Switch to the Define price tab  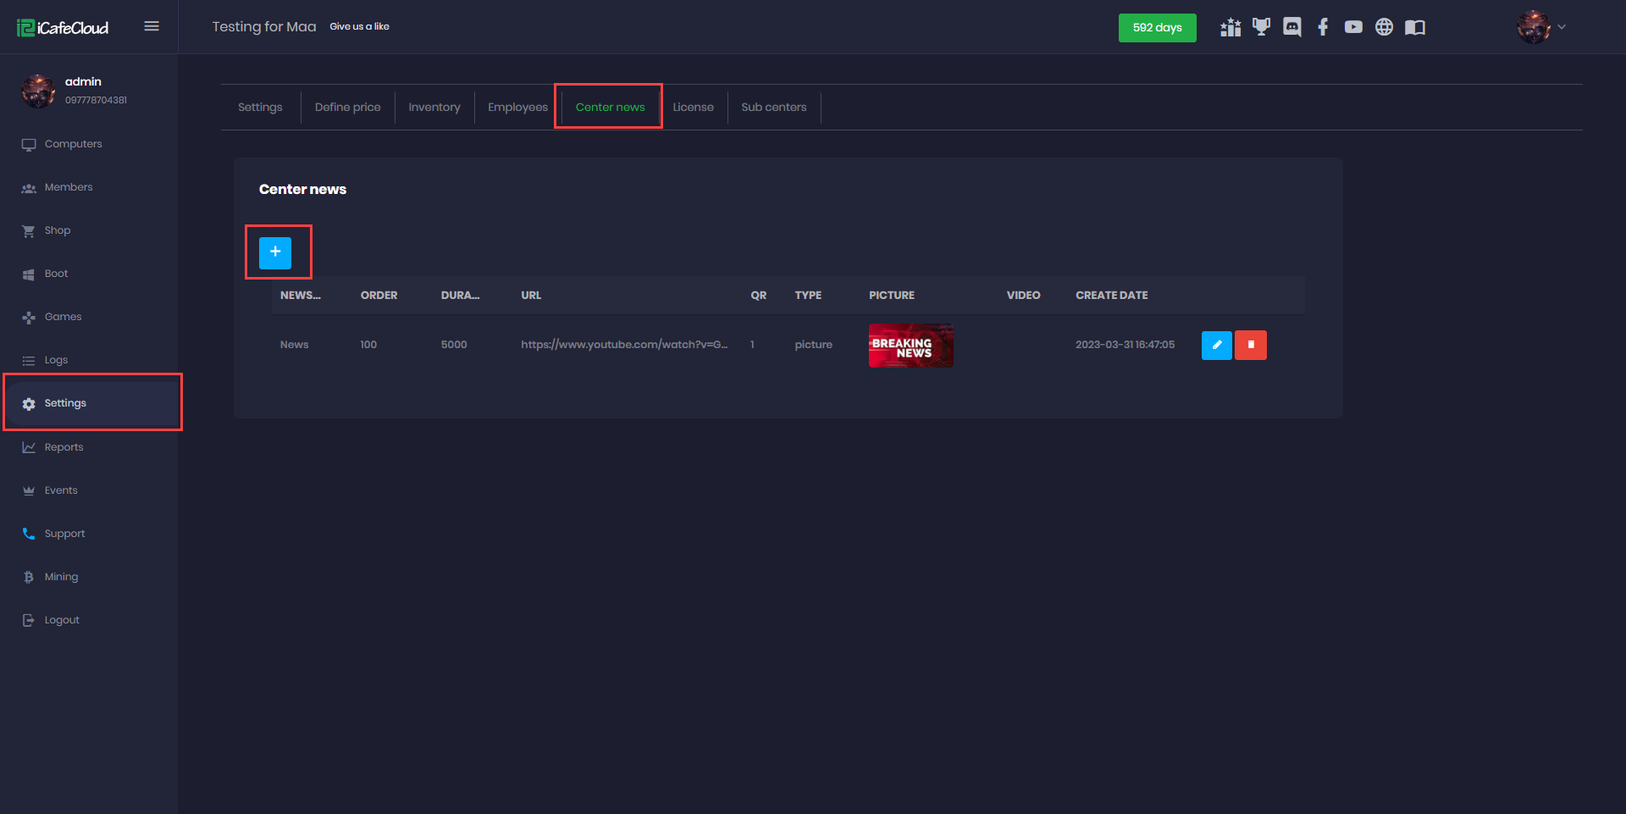click(347, 107)
